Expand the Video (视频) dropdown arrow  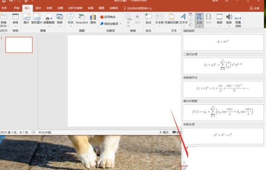click(x=220, y=26)
